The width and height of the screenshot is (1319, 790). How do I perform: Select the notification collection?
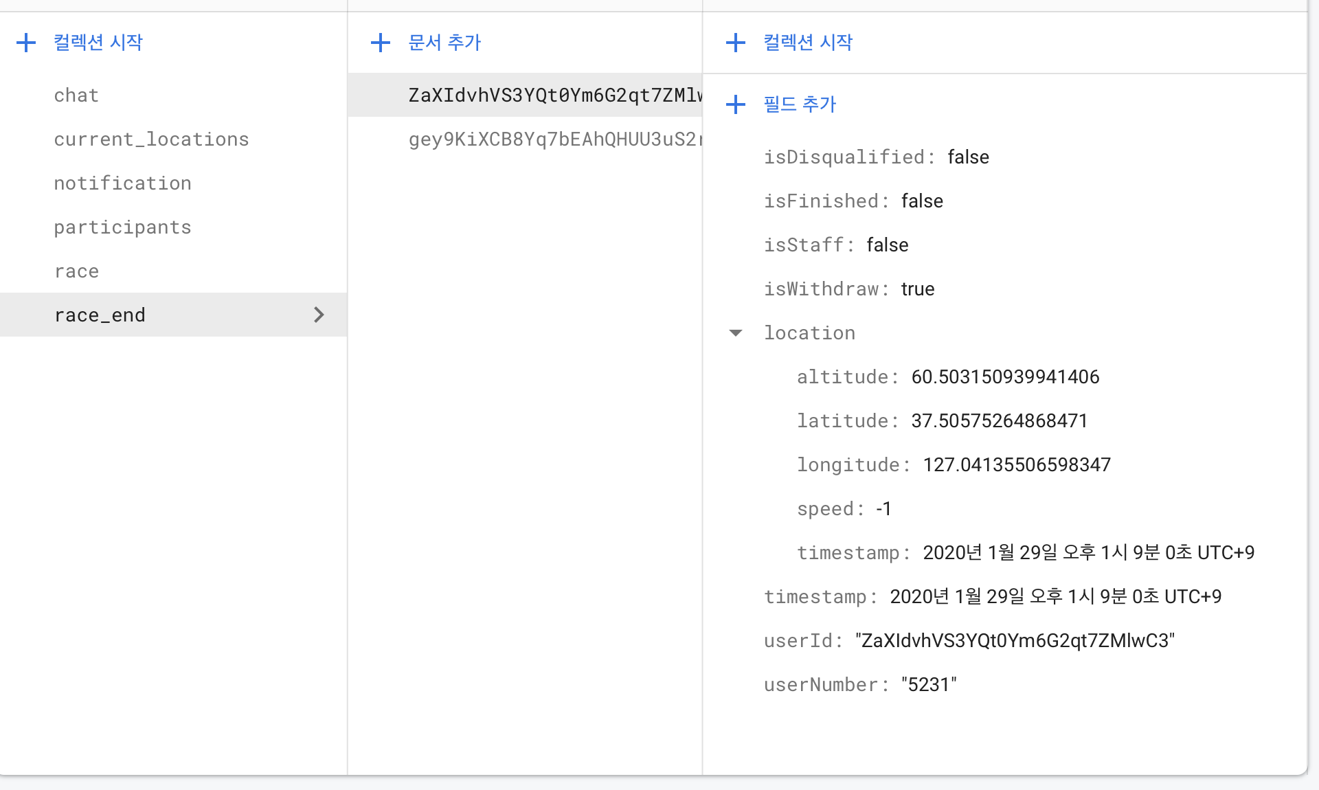tap(122, 183)
